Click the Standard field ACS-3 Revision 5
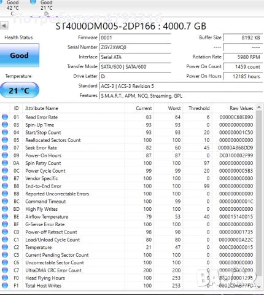264x295 pixels. click(181, 86)
